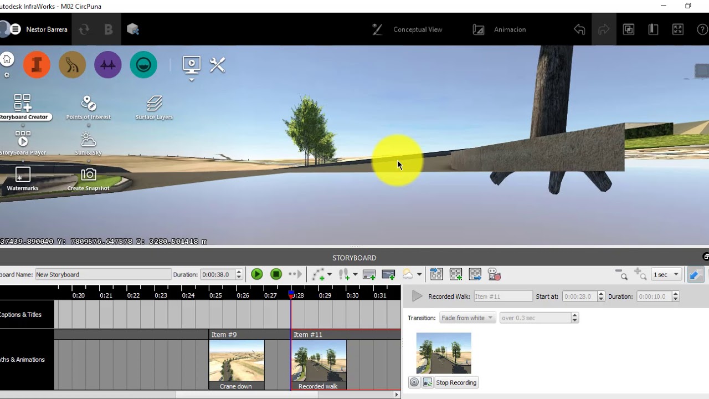Screen dimensions: 709x399
Task: Click the help question mark icon
Action: tap(702, 29)
